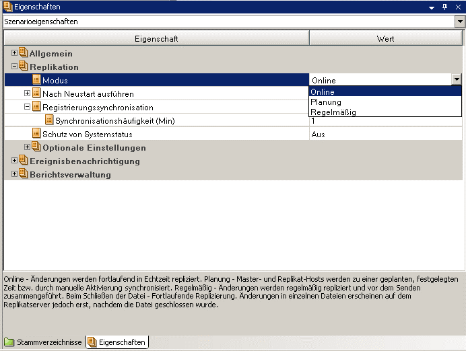Screen dimensions: 466x351
Task: Click the Eigenschaft column header
Action: 156,39
